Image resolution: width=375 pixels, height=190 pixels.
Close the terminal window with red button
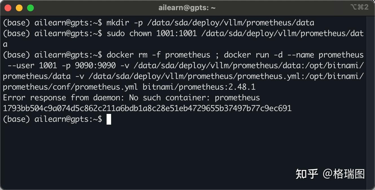click(8, 8)
